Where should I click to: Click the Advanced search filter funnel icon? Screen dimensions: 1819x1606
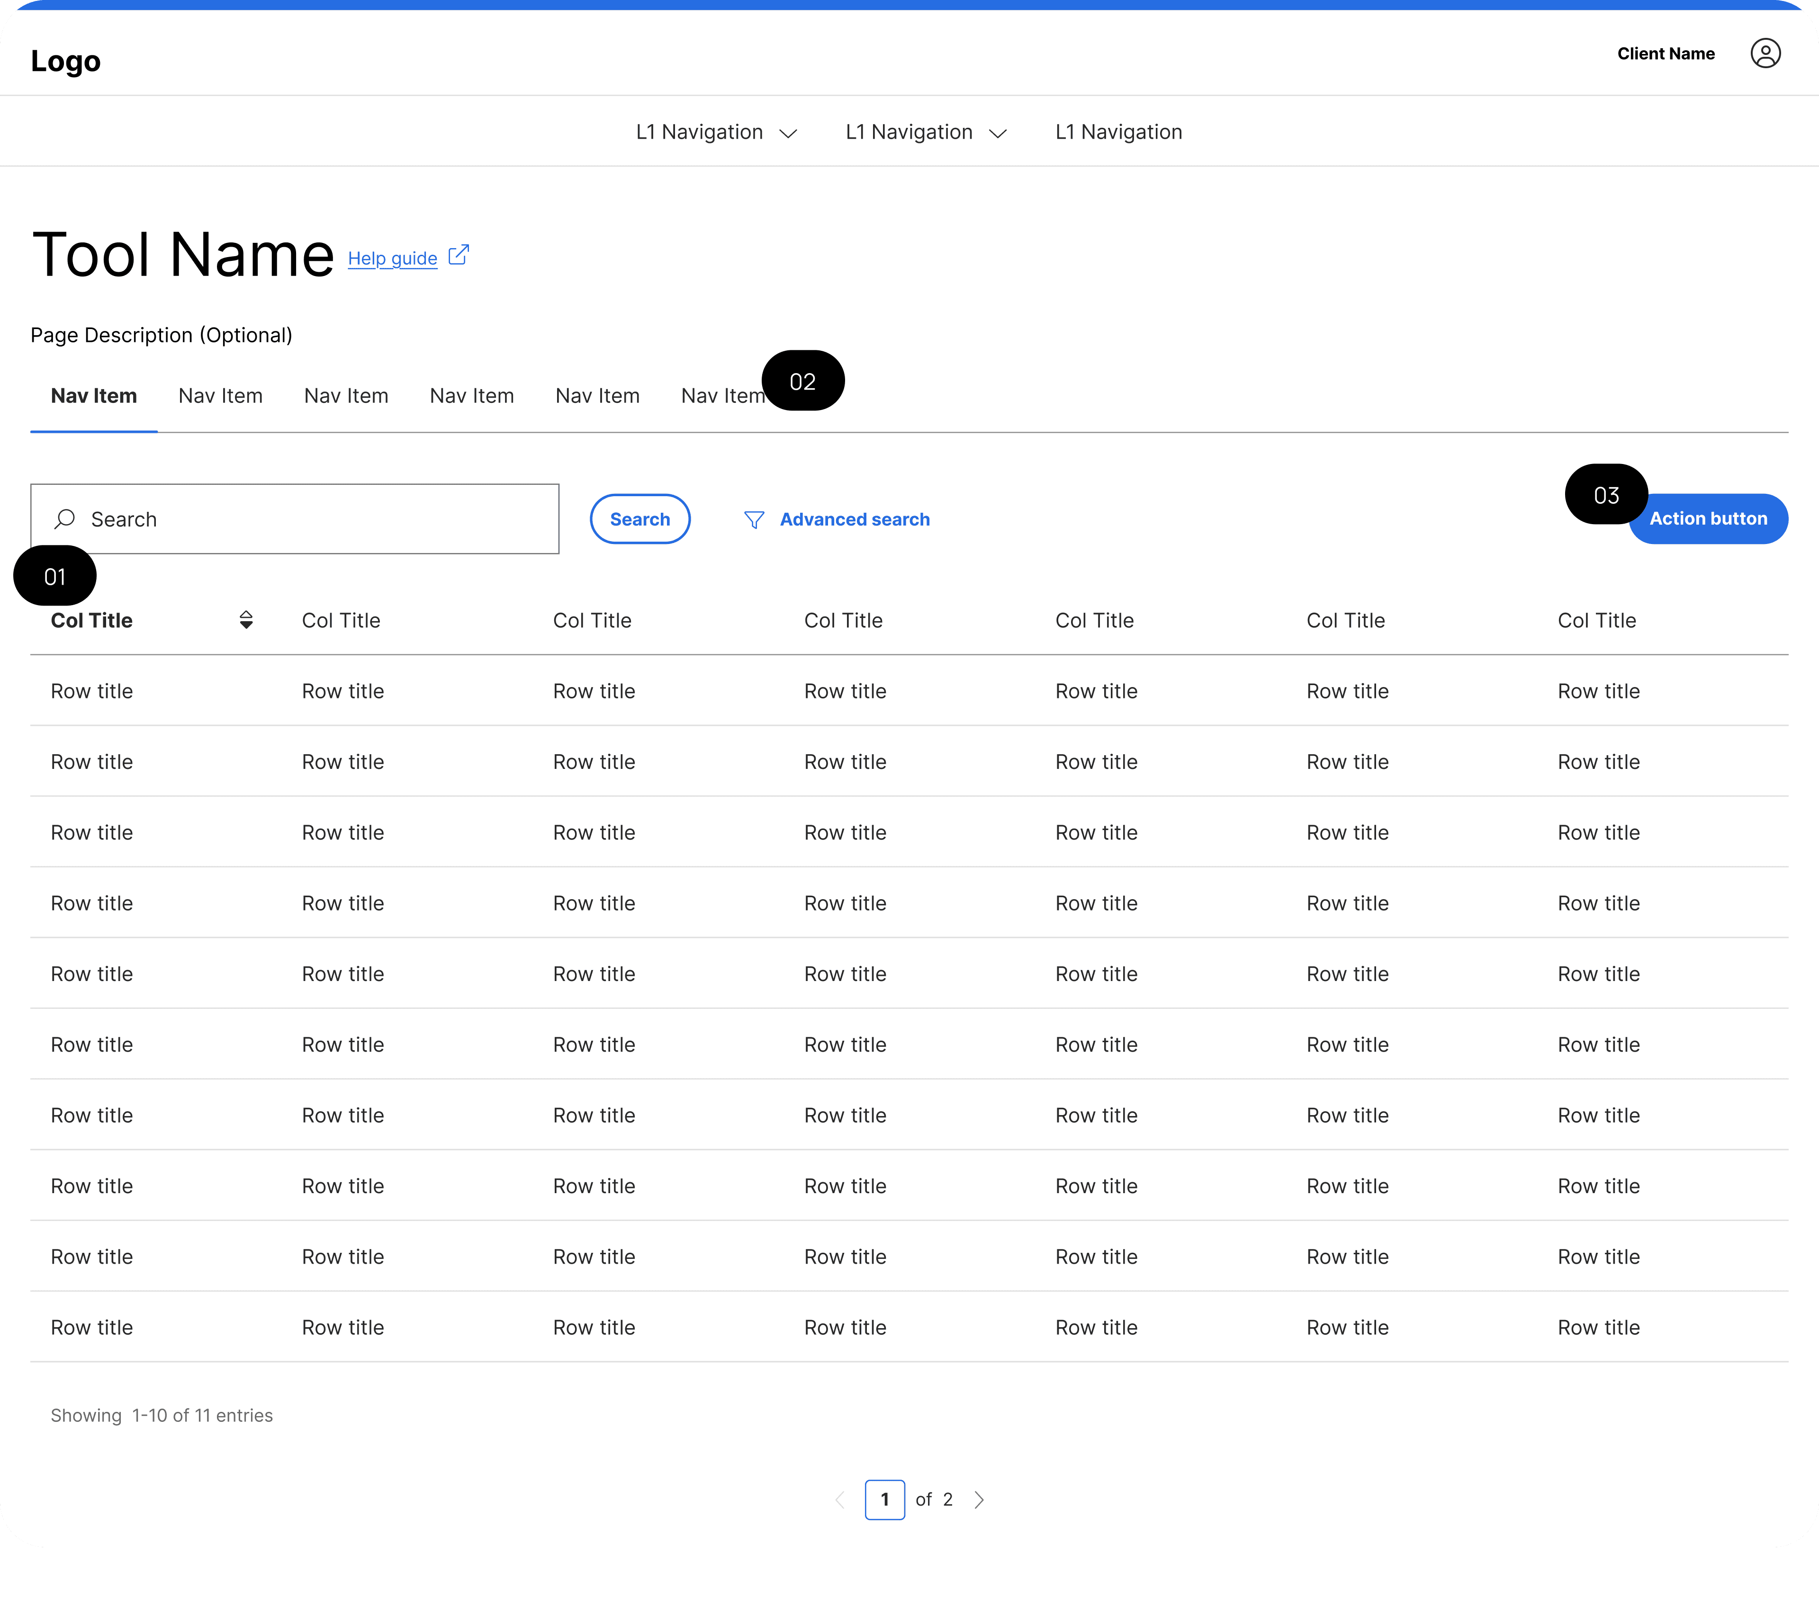pos(754,519)
